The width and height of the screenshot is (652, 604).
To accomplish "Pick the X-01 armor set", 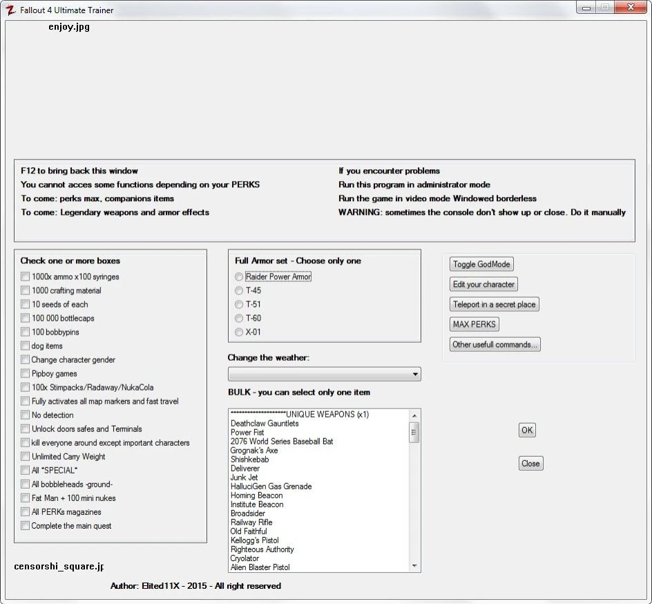I will (239, 332).
